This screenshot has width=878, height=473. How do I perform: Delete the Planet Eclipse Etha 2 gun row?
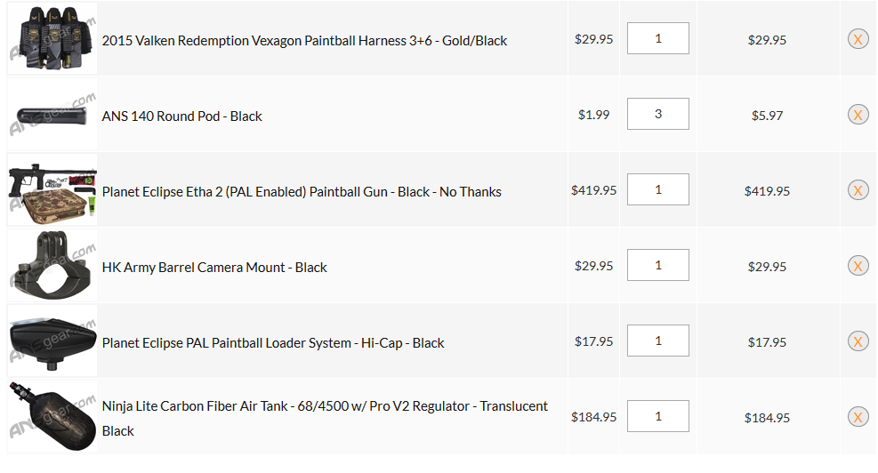[x=858, y=190]
